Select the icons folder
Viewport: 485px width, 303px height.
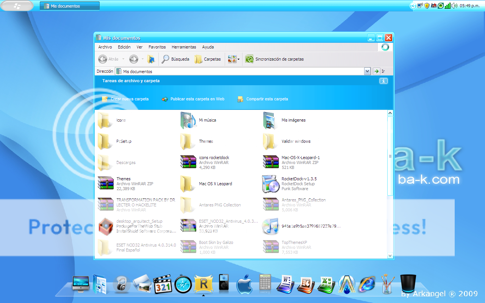coord(112,120)
